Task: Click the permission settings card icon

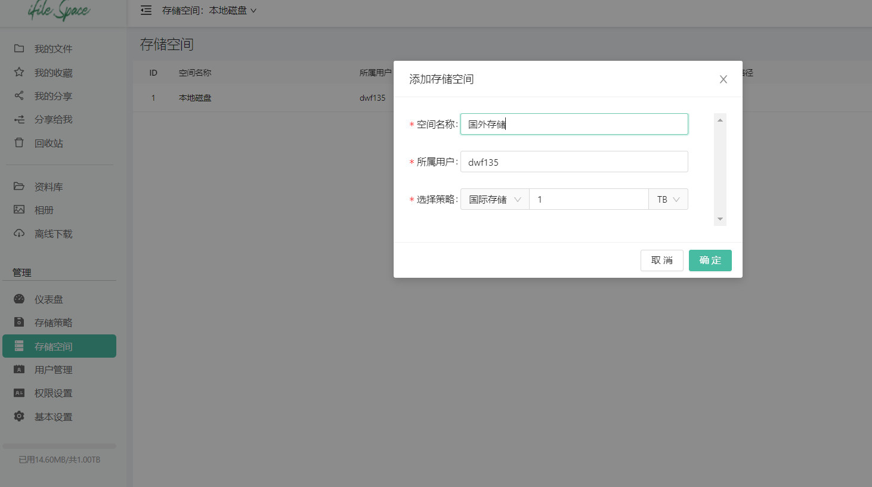Action: 19,393
